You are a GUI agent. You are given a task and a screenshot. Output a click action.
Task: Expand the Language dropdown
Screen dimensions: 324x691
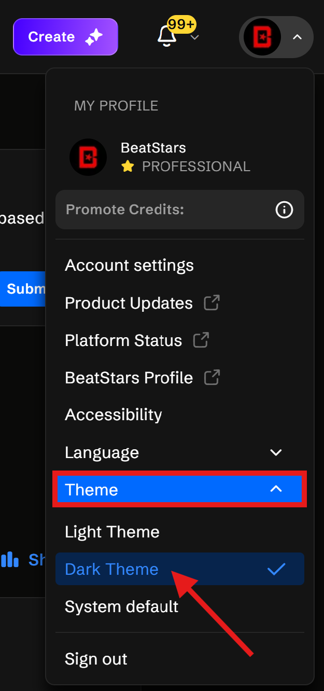click(275, 452)
